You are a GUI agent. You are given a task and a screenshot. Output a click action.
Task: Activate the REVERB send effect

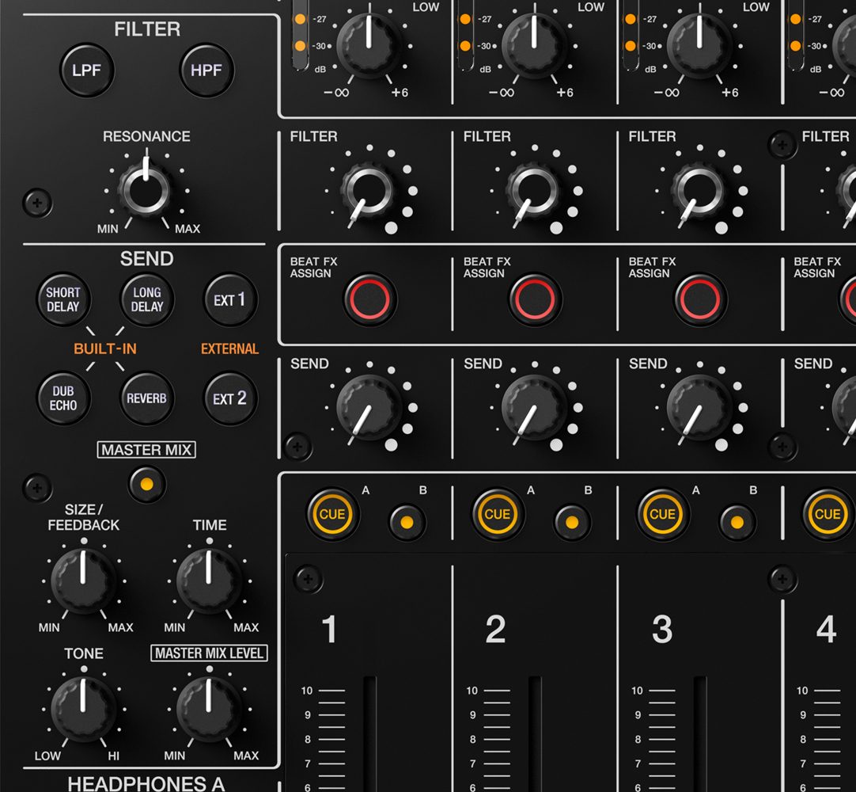[146, 398]
